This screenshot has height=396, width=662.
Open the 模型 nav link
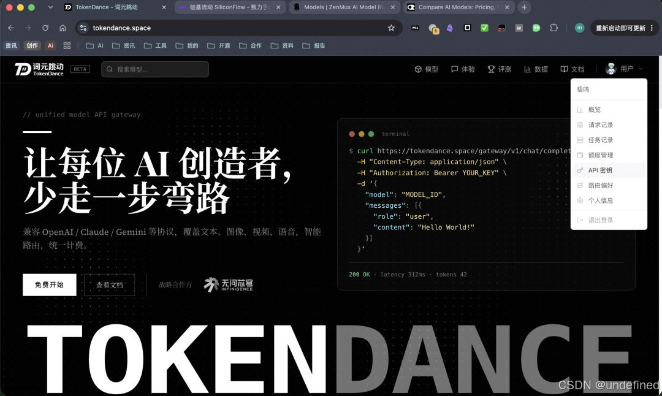[427, 69]
